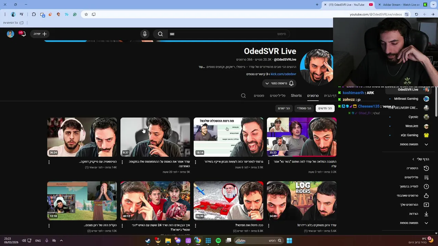This screenshot has height=246, width=438.
Task: Click the YouTube search magnifier button
Action: [160, 34]
